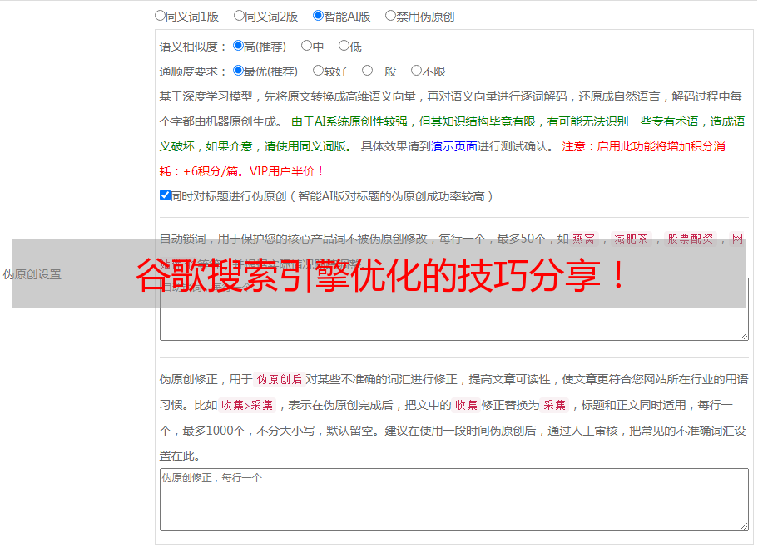Click the red 注意 points warning text
The image size is (758, 547).
pos(443,159)
